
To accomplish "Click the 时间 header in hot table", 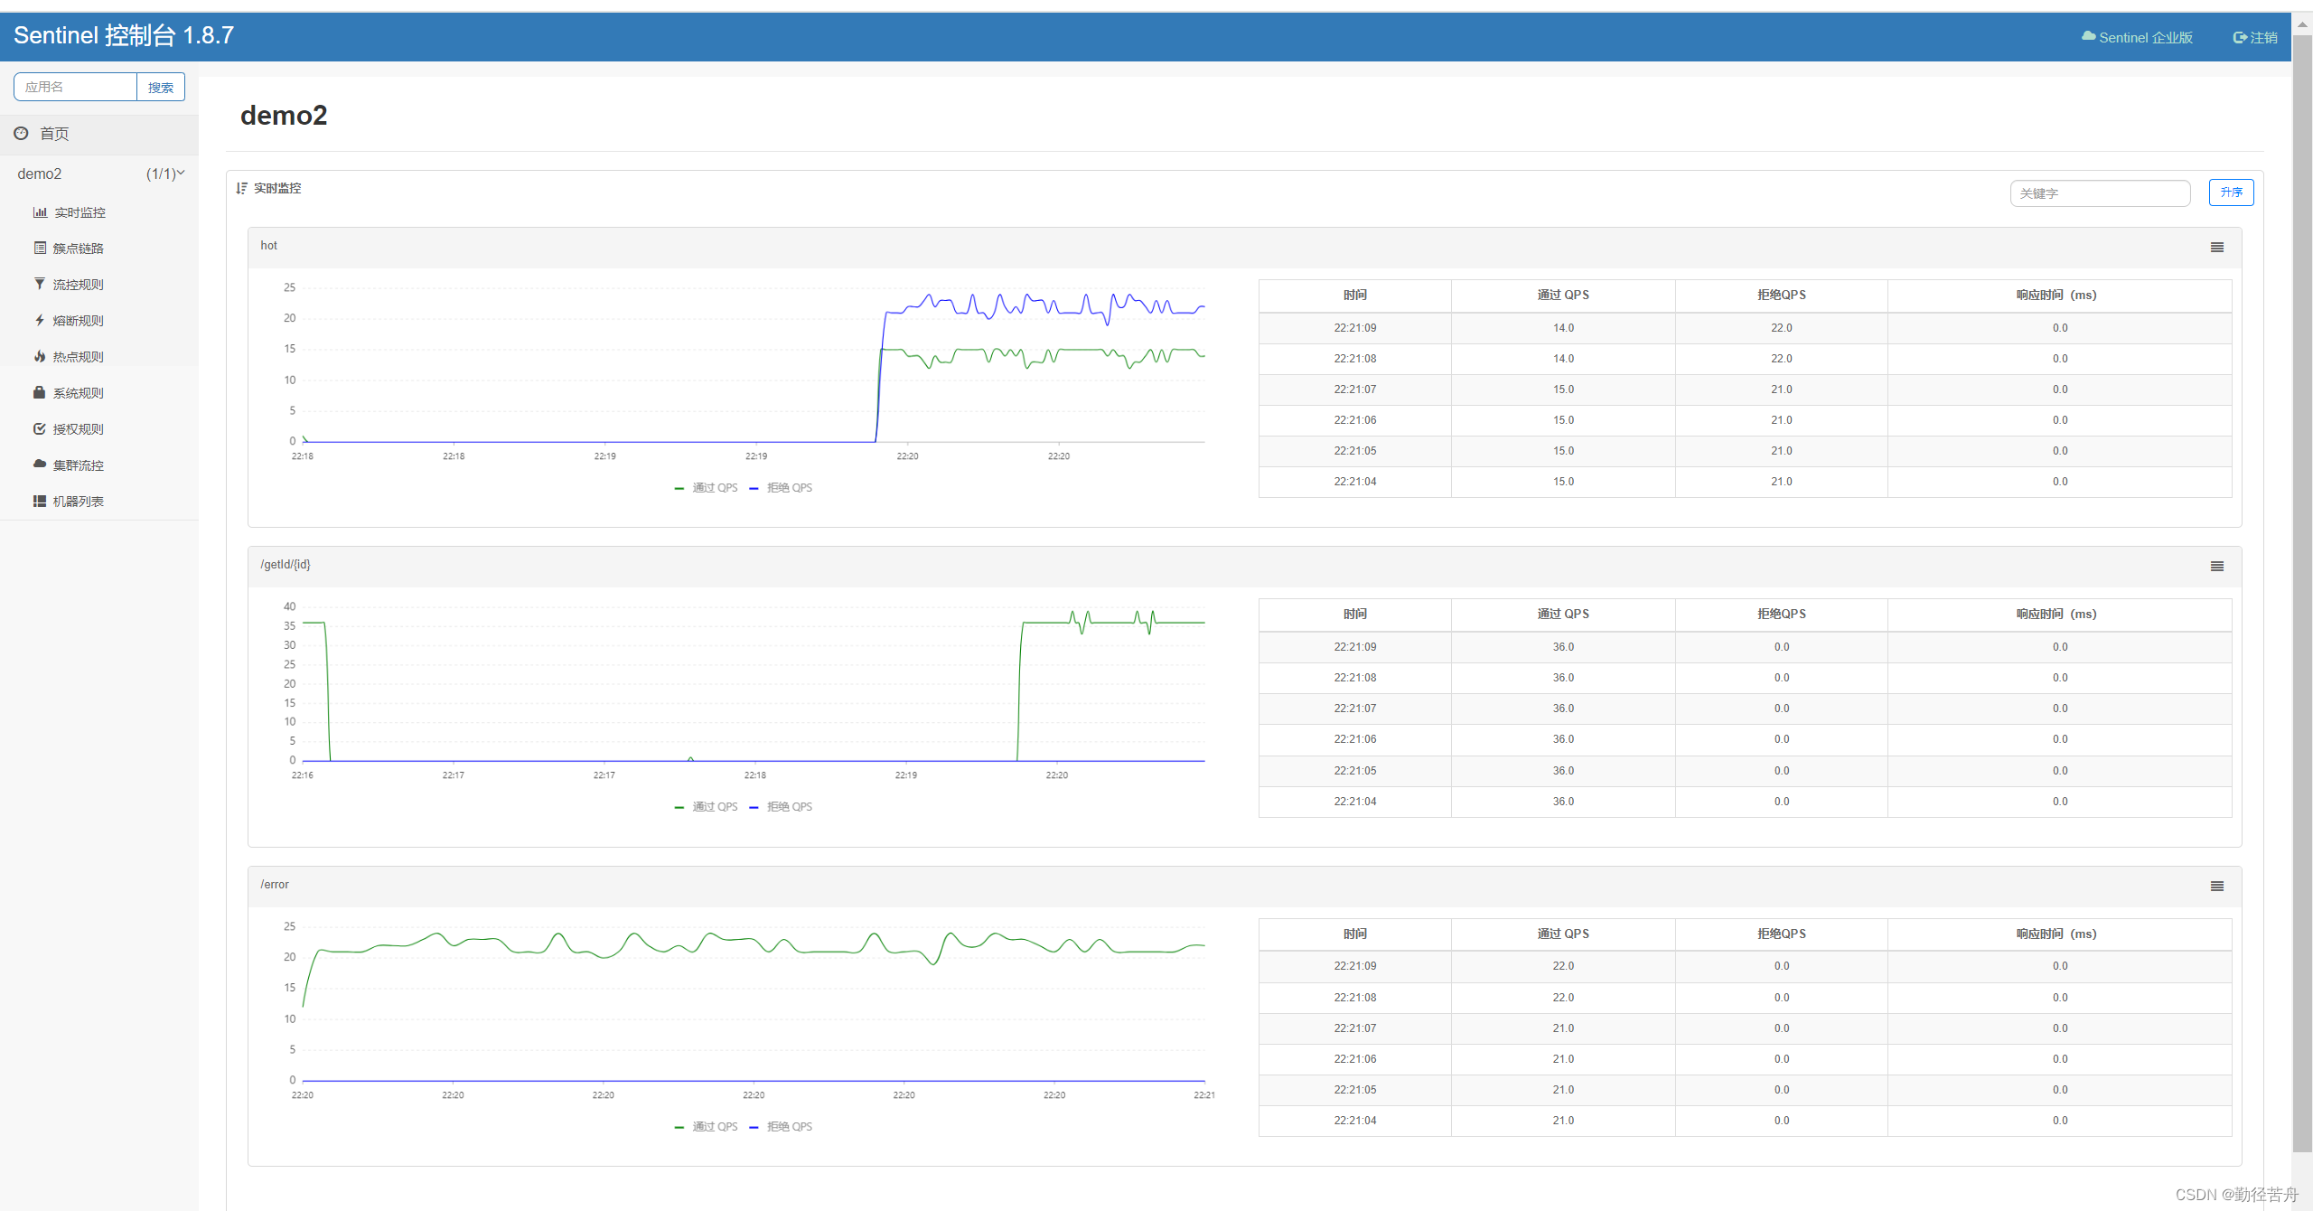I will [x=1354, y=296].
